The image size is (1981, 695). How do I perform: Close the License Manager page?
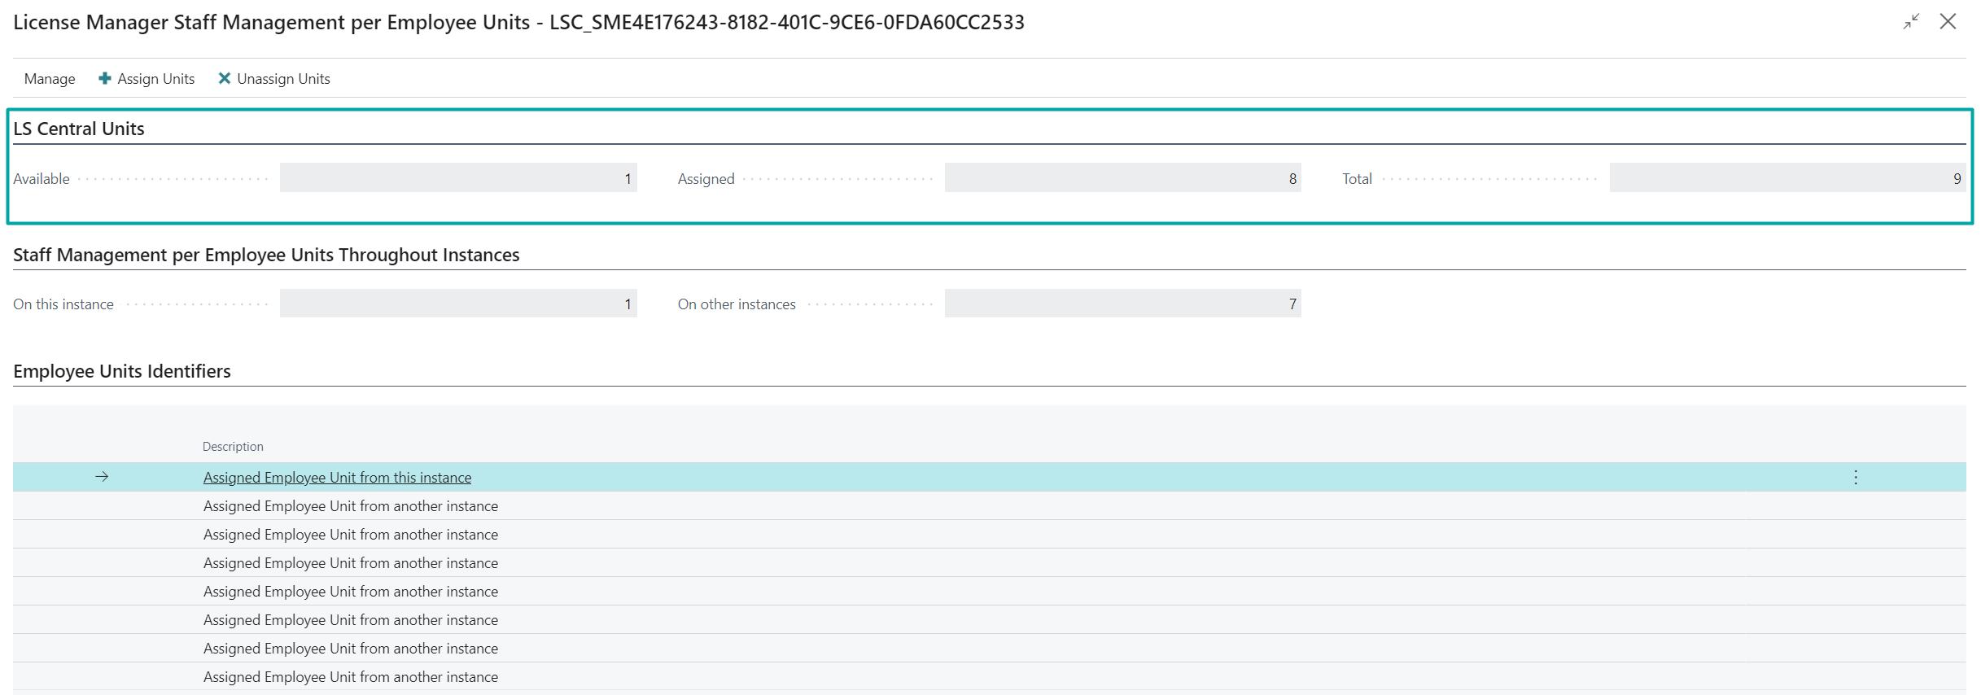coord(1948,22)
